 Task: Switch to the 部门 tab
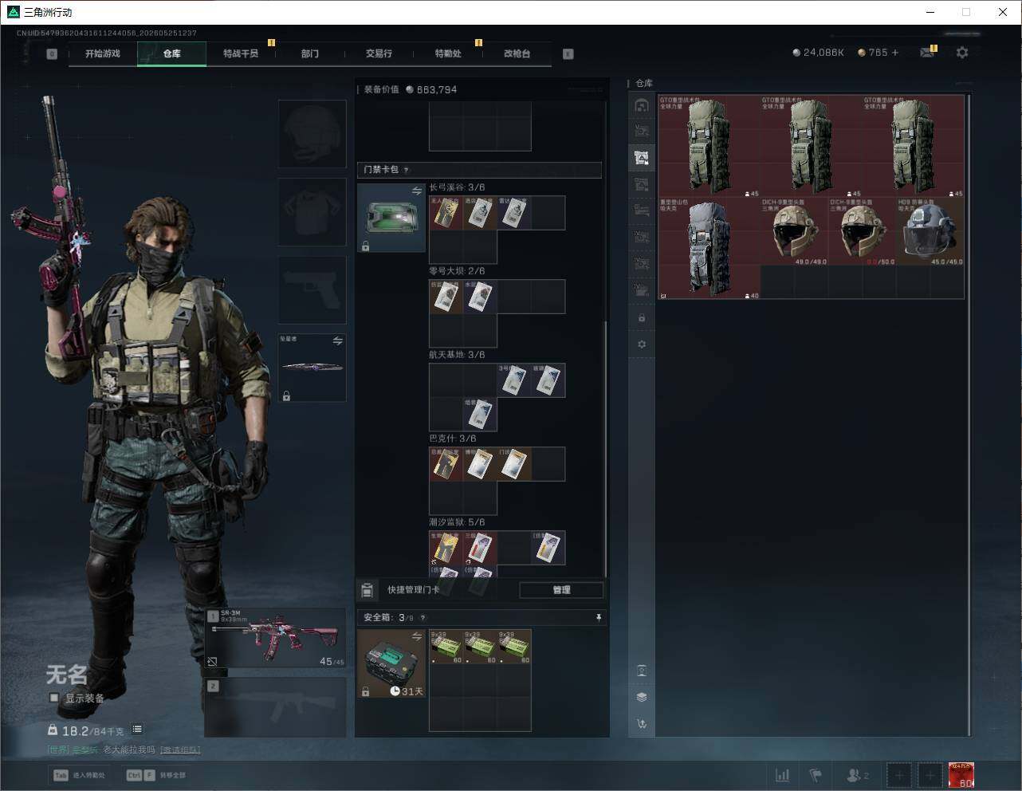tap(310, 53)
